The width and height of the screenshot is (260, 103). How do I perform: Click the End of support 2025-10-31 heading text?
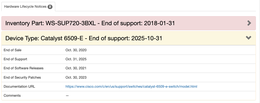click(126, 38)
